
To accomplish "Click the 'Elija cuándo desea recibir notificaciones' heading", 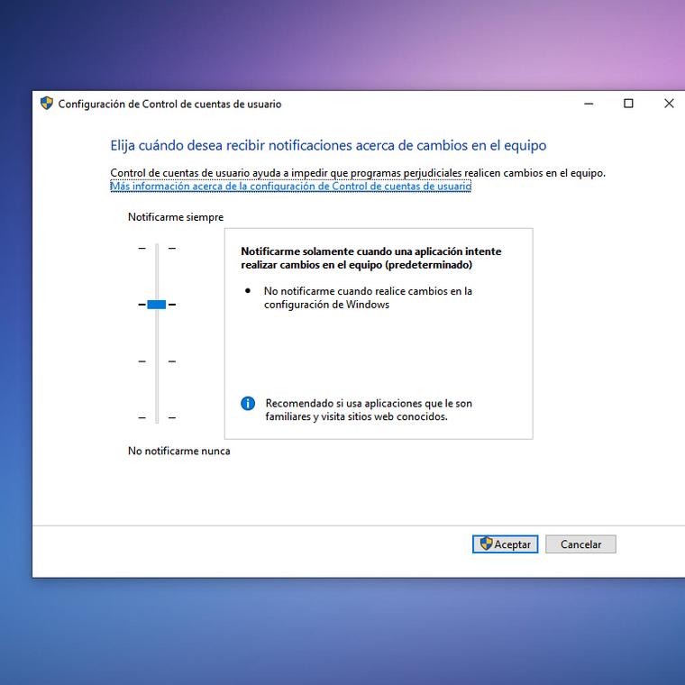I will click(x=328, y=145).
